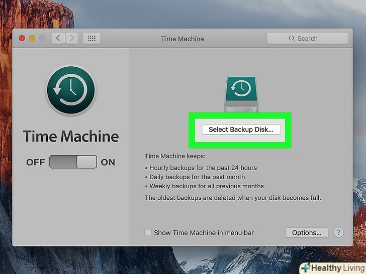Go forward with the right chevron button
Viewport: 366px width, 274px height.
tap(72, 38)
